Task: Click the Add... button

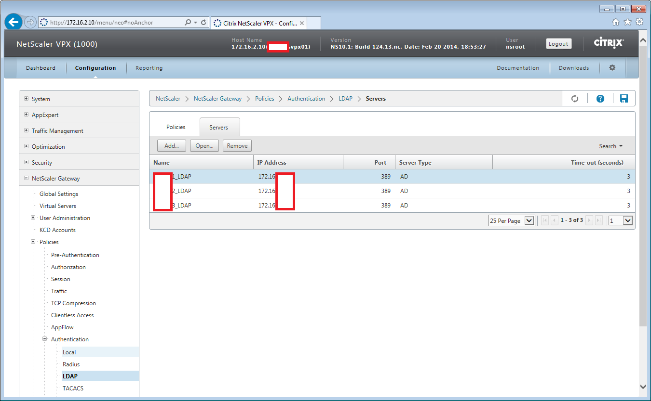Action: (172, 146)
